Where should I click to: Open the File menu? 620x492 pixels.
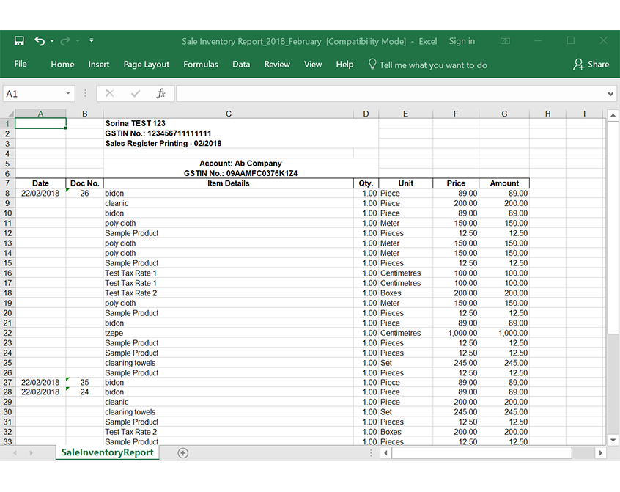tap(21, 65)
